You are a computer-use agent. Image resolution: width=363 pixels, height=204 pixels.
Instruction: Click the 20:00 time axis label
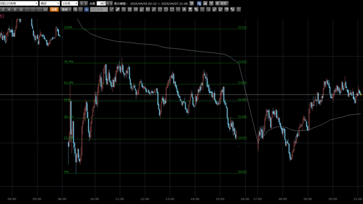click(333, 199)
